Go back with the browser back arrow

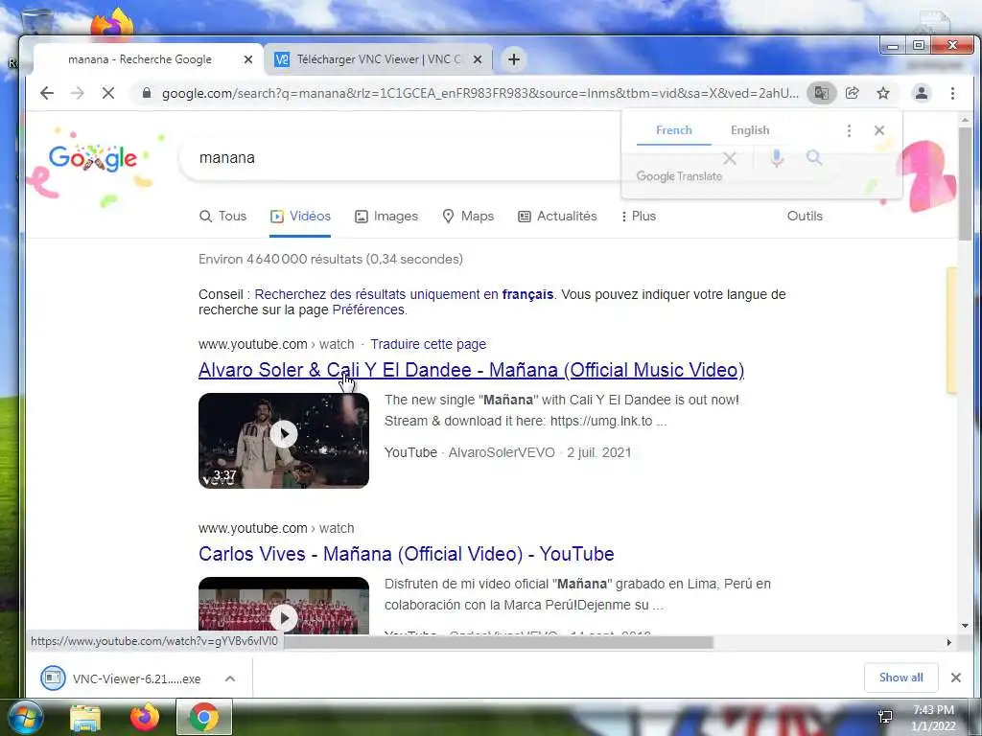(47, 93)
